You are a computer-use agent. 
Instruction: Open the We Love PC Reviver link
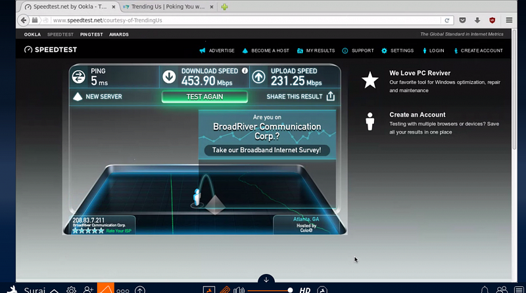click(x=419, y=73)
